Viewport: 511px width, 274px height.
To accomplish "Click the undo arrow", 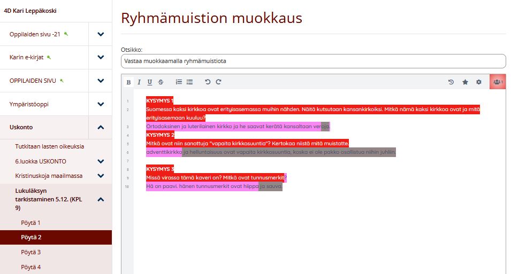I will [208, 82].
